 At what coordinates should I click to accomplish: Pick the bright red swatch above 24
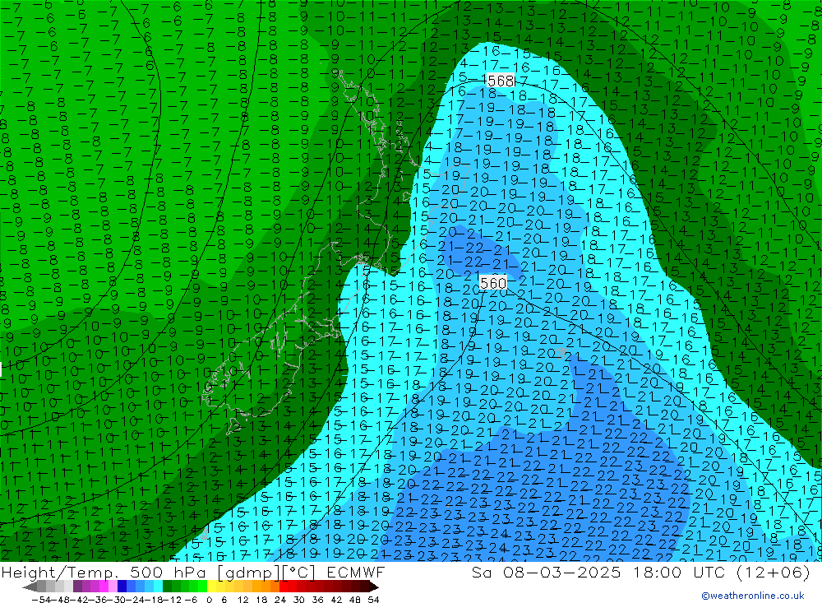click(x=284, y=587)
